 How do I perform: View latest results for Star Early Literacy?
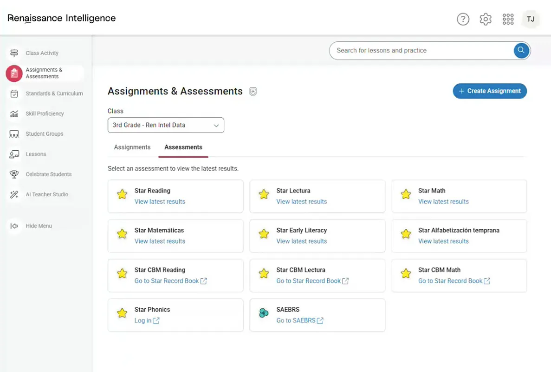pyautogui.click(x=301, y=241)
